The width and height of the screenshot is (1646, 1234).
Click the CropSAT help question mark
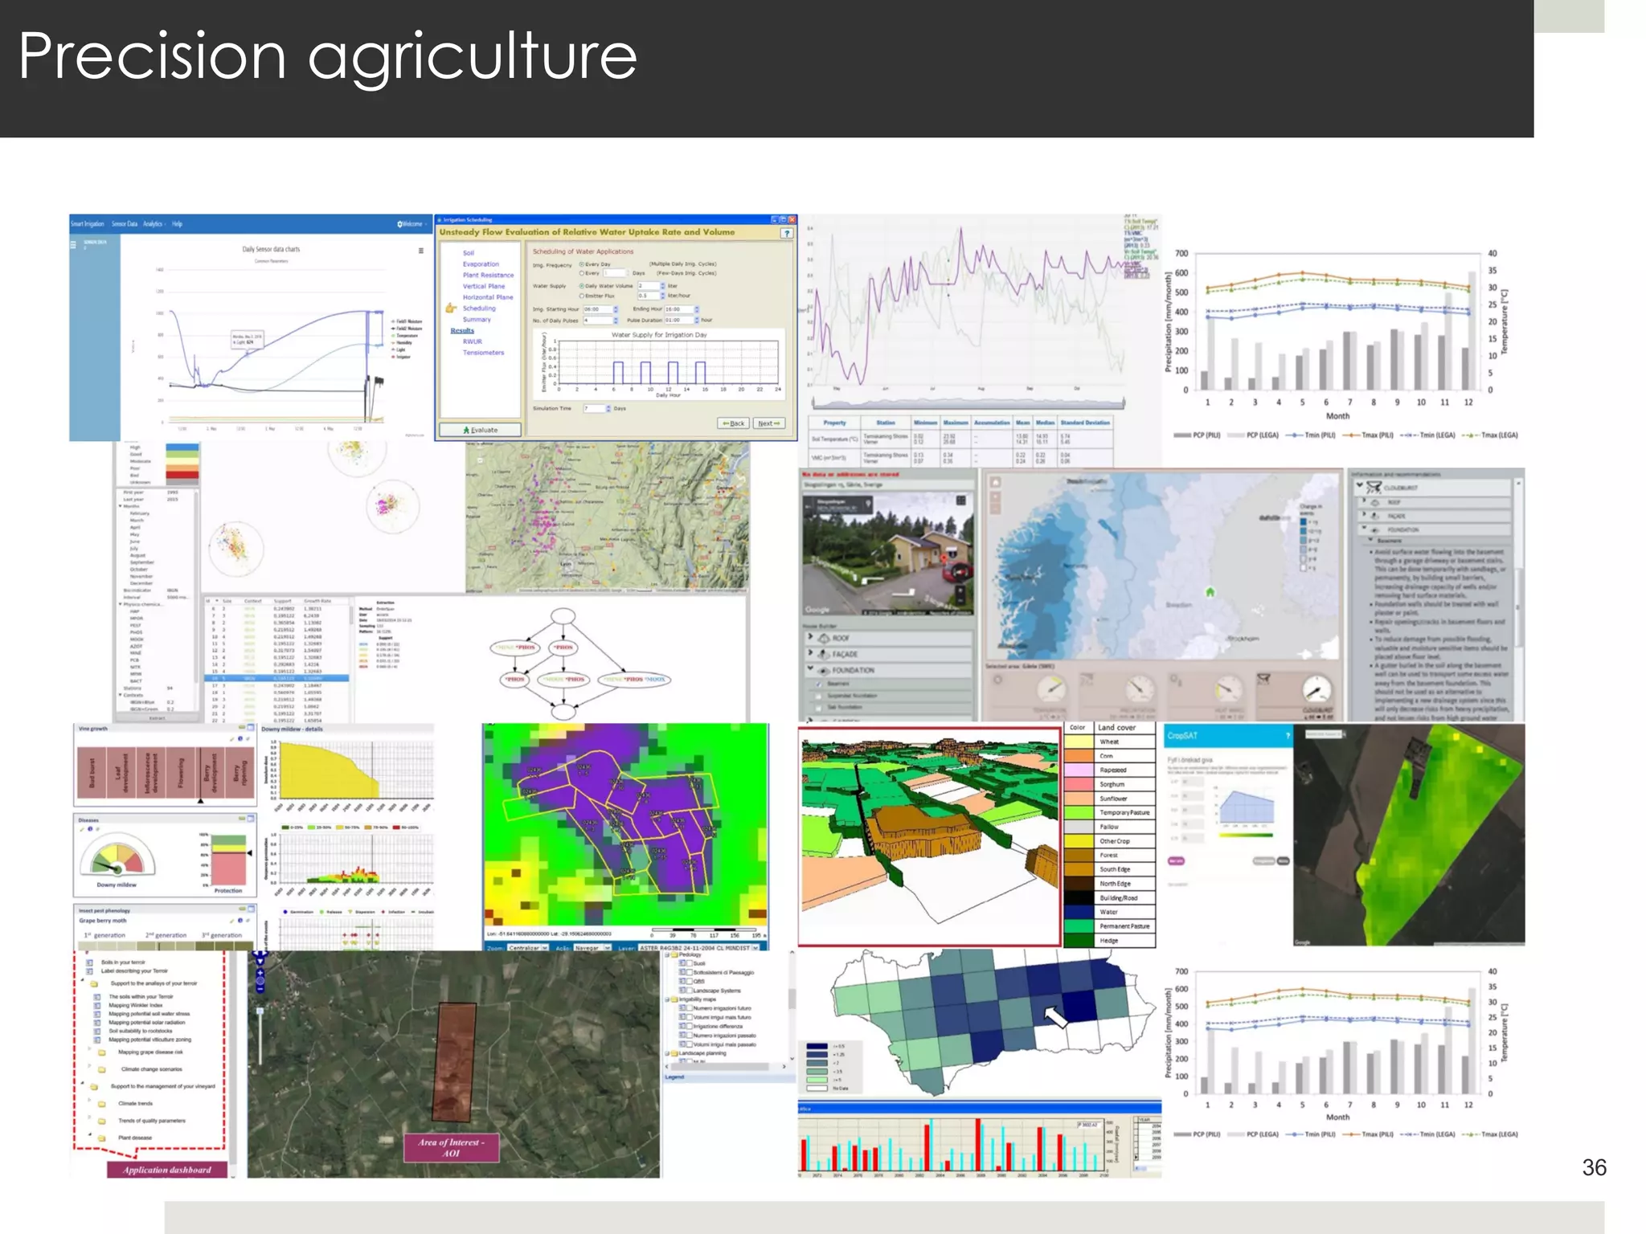[1287, 735]
